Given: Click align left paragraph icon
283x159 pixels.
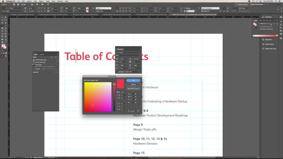Looking at the screenshot, I should [x=117, y=8].
